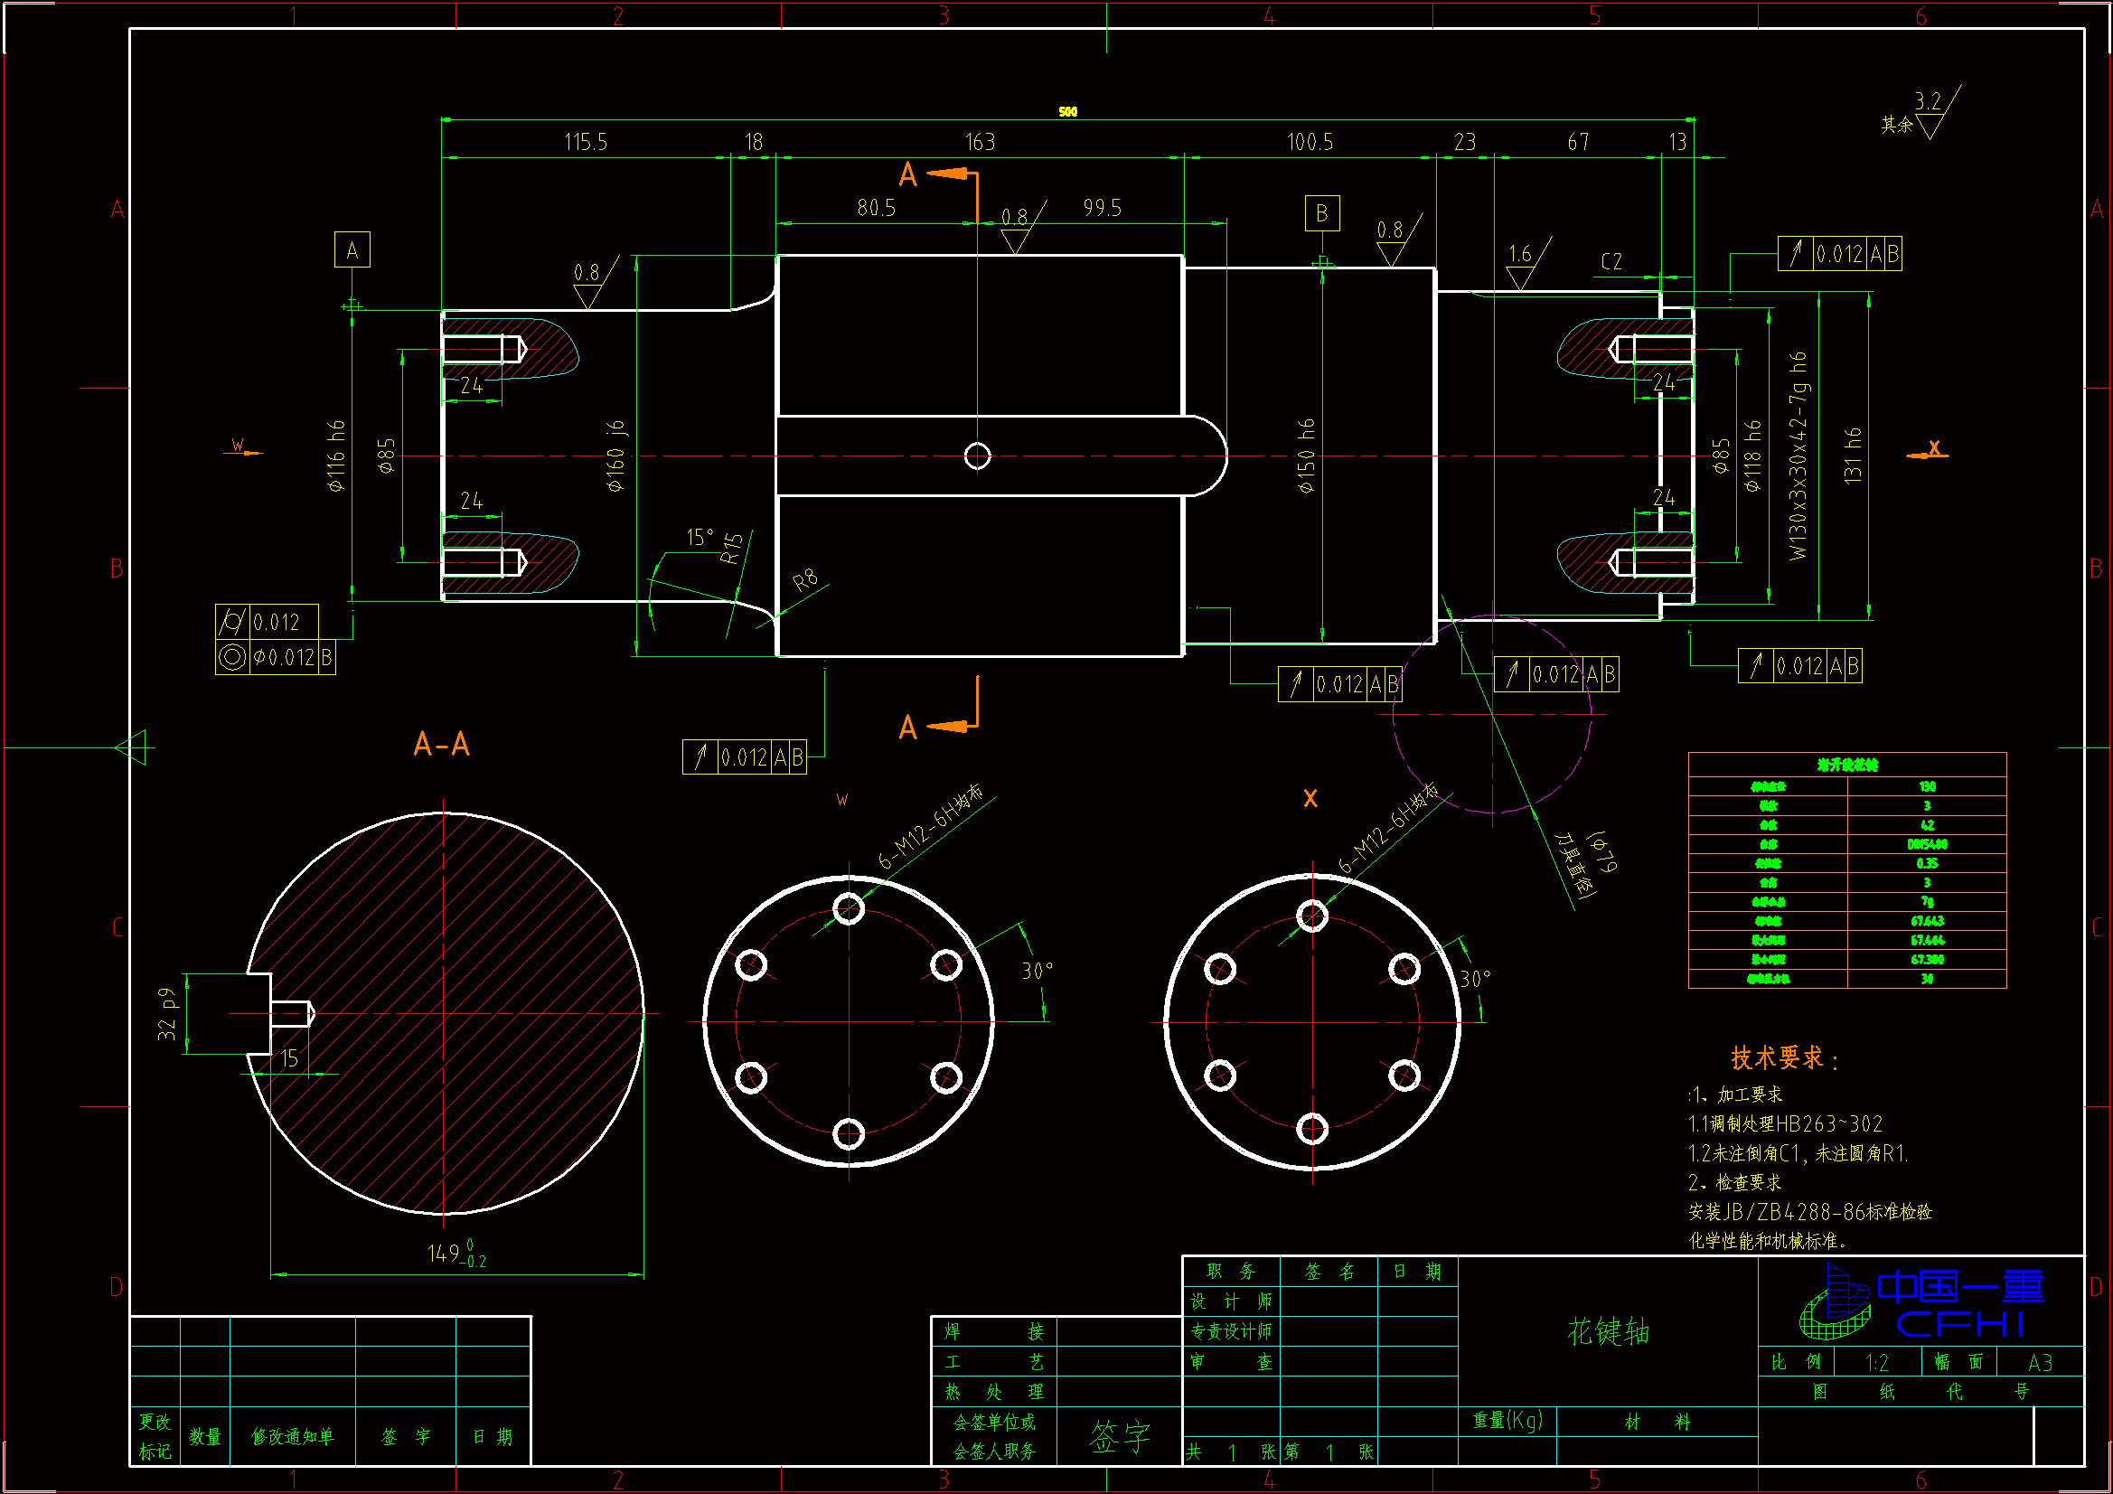Click the A-A section view title
The image size is (2113, 1494).
coord(442,743)
